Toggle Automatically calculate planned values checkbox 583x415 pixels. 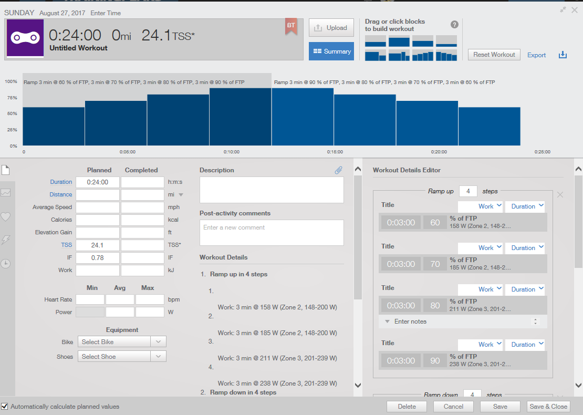(5, 406)
